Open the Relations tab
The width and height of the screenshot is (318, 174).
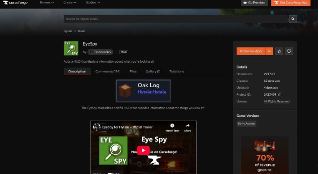tap(177, 72)
